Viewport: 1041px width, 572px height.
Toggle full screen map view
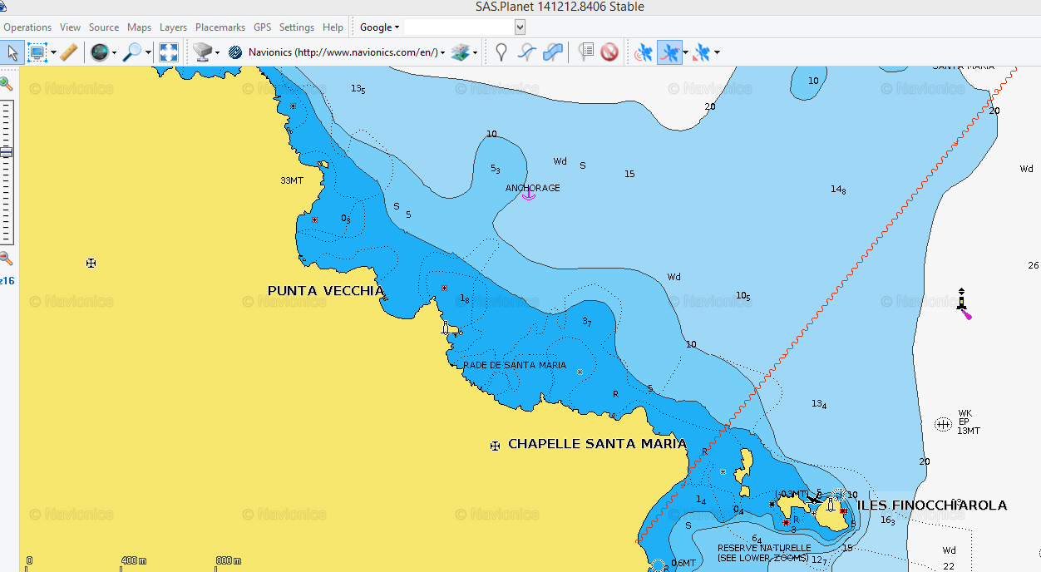(x=169, y=52)
